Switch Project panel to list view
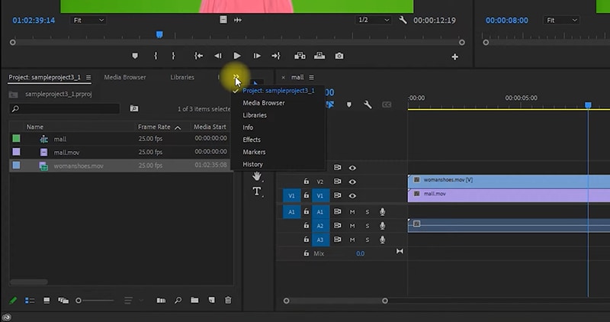This screenshot has width=610, height=322. (30, 301)
